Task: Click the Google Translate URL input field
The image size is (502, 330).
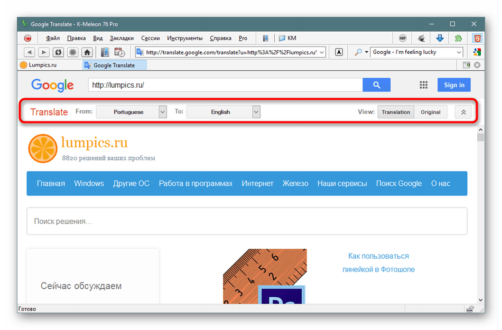Action: (x=226, y=84)
